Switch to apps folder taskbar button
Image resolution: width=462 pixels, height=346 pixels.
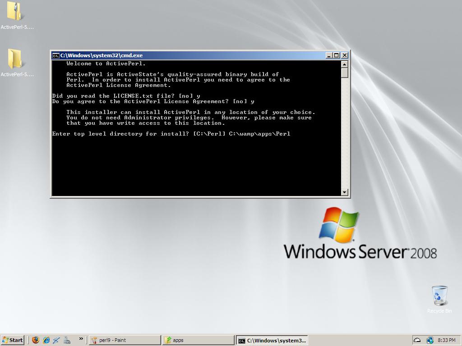tap(199, 340)
